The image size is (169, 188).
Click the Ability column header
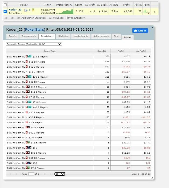click(138, 5)
